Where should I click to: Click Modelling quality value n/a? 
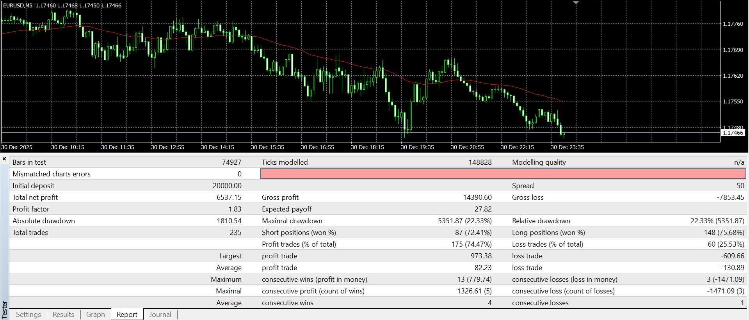coord(739,162)
